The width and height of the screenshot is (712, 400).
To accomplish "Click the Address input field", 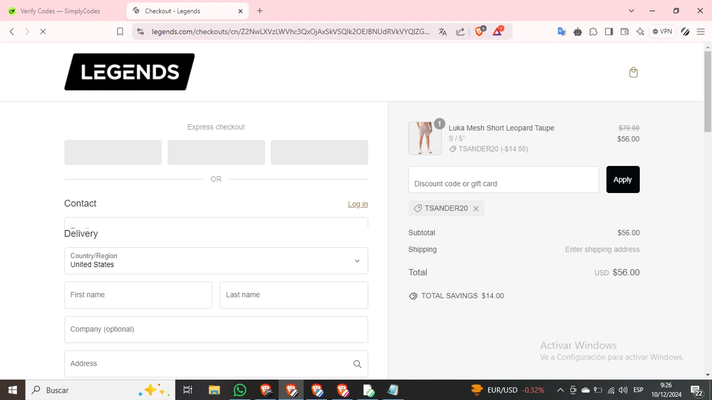I will pos(216,364).
